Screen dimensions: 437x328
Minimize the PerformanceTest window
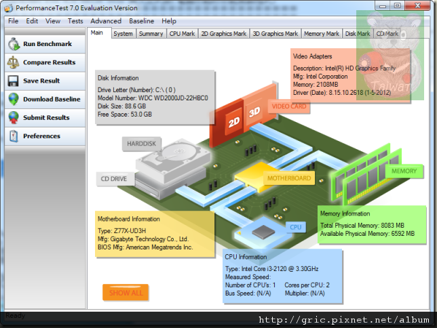point(383,5)
